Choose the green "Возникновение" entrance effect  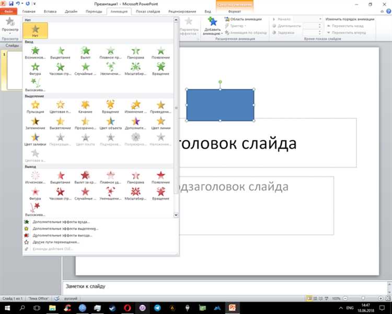click(x=35, y=53)
